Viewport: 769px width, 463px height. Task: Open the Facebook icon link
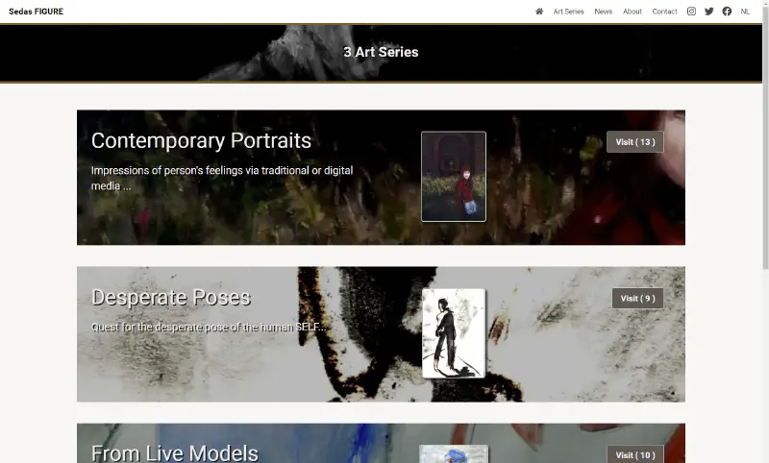click(727, 12)
